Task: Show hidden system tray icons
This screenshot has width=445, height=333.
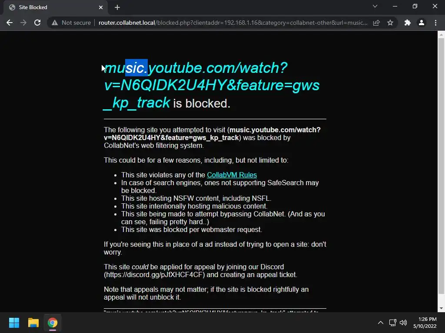Action: [x=381, y=323]
